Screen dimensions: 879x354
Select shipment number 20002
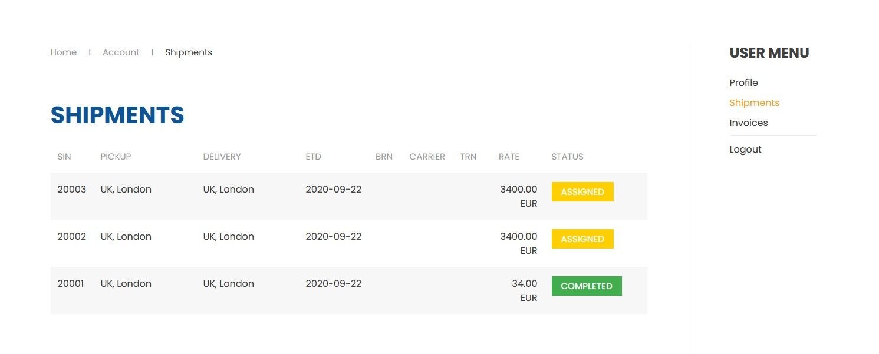click(72, 237)
